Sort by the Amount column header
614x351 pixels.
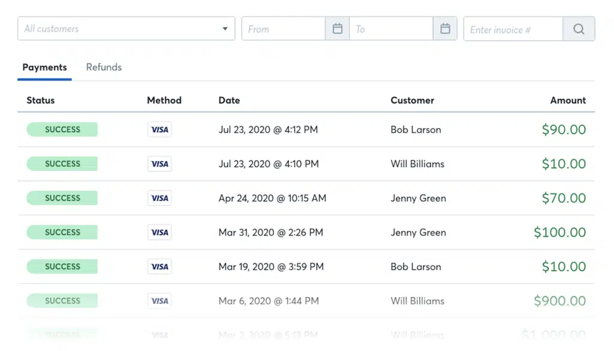point(568,100)
